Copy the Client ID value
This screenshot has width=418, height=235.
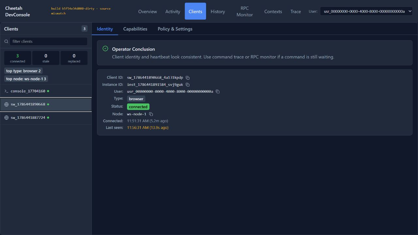[187, 78]
